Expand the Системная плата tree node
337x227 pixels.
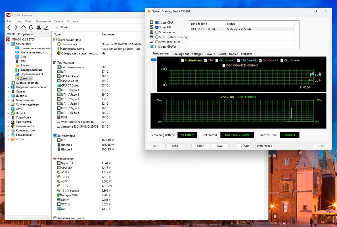pyautogui.click(x=8, y=83)
